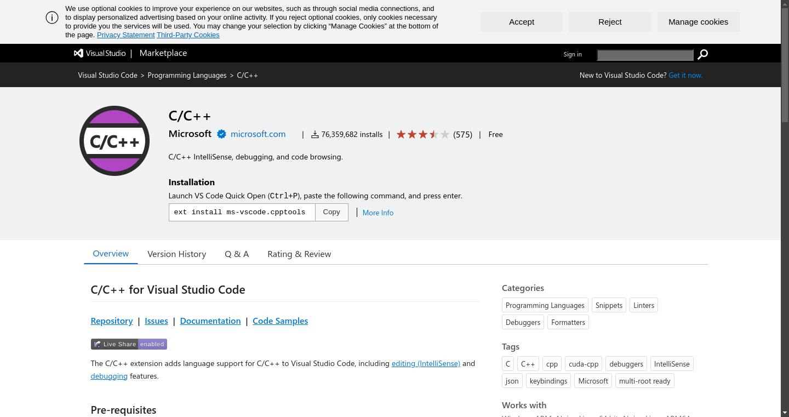The height and width of the screenshot is (417, 789).
Task: Click the Live Share enabled badge
Action: click(x=129, y=344)
